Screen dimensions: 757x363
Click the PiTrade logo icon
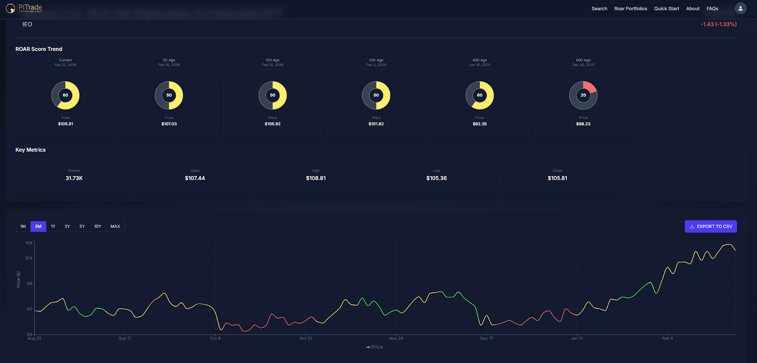pos(10,9)
